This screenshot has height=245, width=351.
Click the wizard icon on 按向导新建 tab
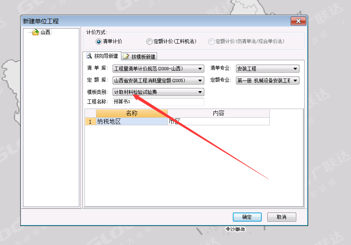coord(89,56)
